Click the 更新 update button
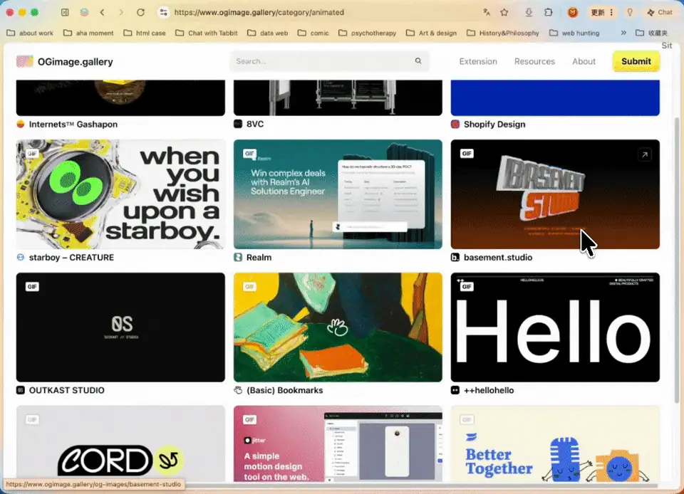 tap(602, 12)
